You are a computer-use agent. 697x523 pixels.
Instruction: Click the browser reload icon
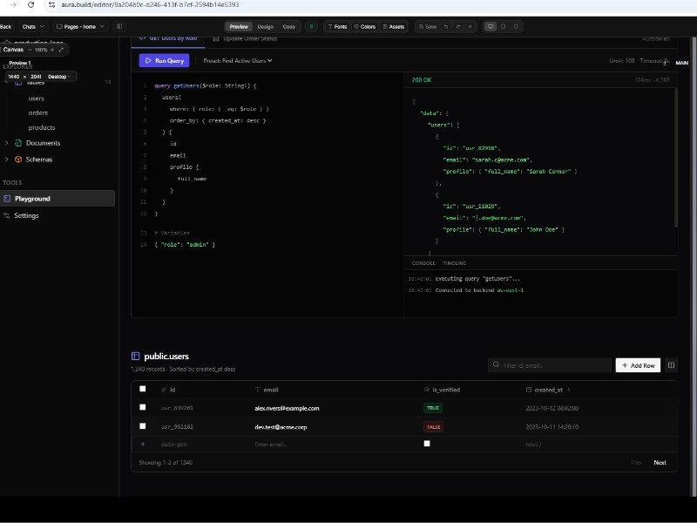pos(30,4)
